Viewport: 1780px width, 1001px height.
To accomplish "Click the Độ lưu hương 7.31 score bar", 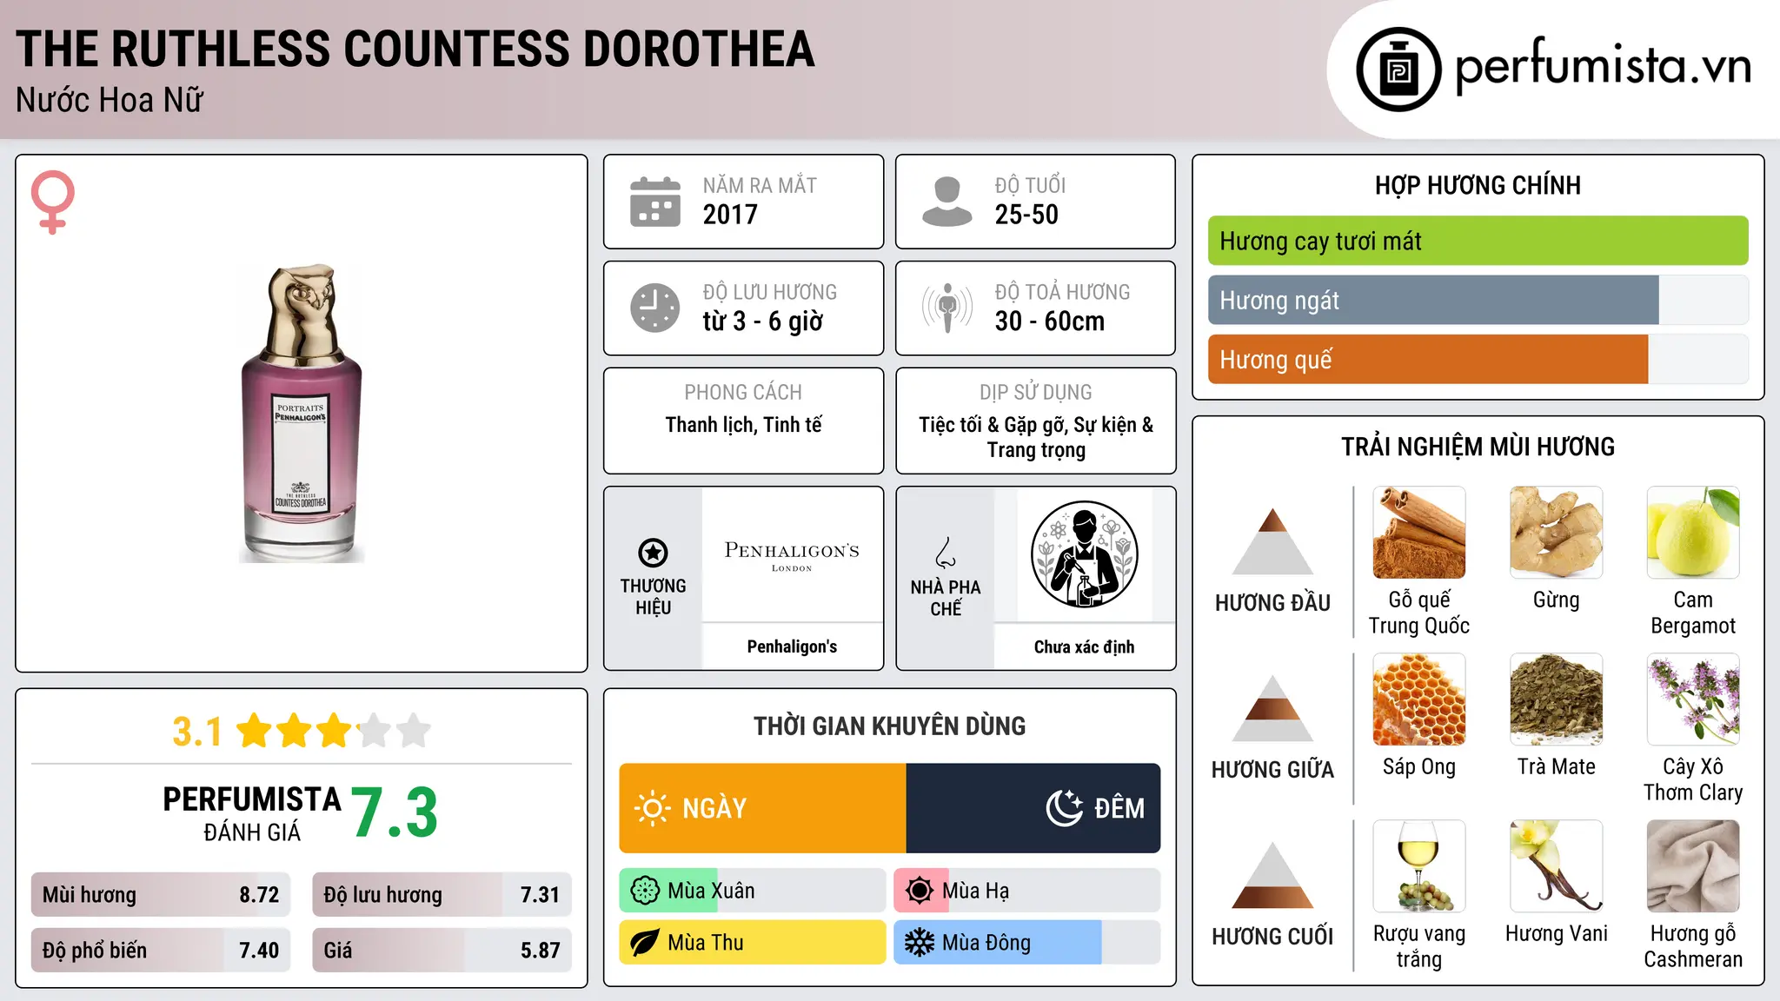I will [442, 895].
